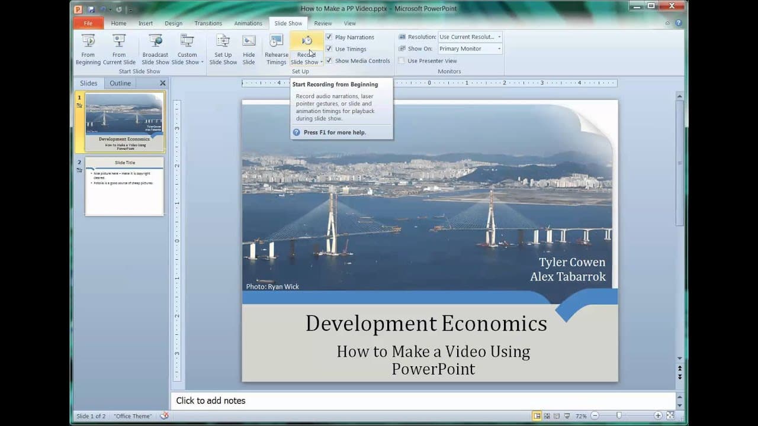Switch to the Home tab
The width and height of the screenshot is (758, 426).
pyautogui.click(x=118, y=23)
